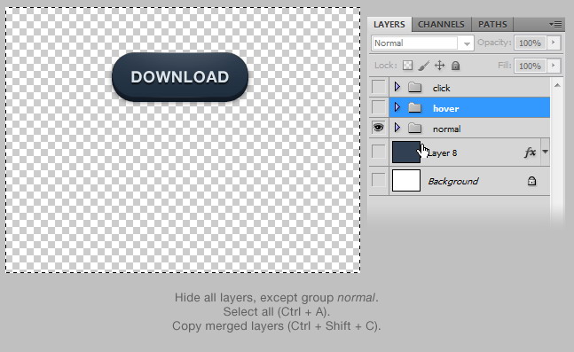This screenshot has width=574, height=352.
Task: Select the click group name
Action: coord(442,88)
